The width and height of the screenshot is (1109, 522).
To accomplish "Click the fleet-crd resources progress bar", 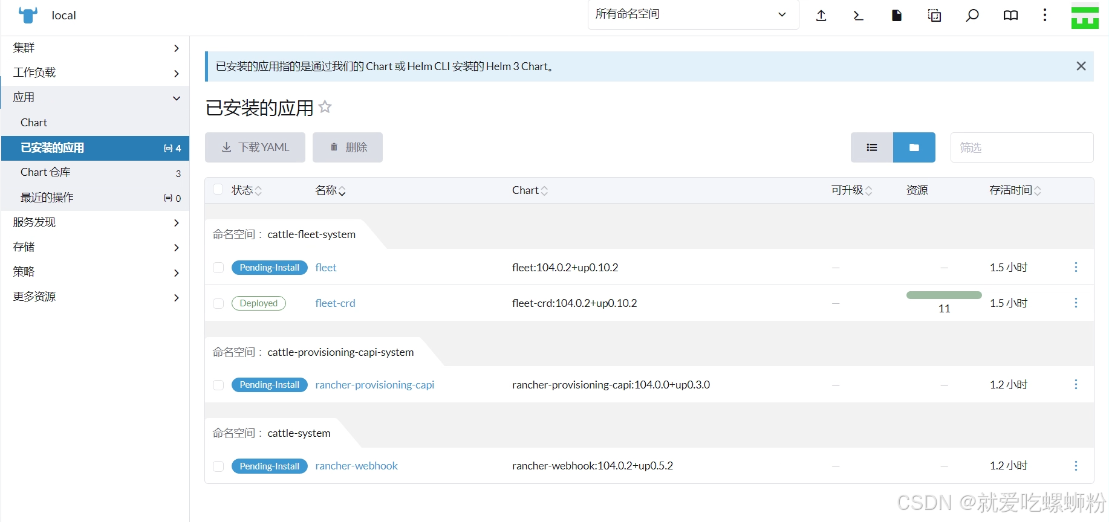I will (944, 295).
